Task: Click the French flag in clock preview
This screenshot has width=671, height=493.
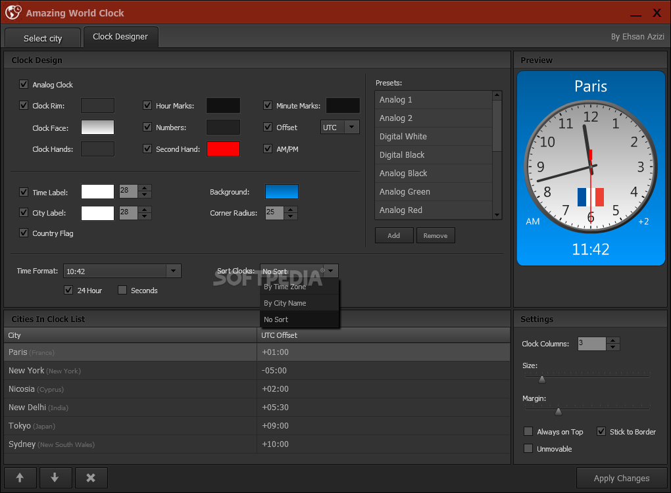Action: pyautogui.click(x=591, y=197)
